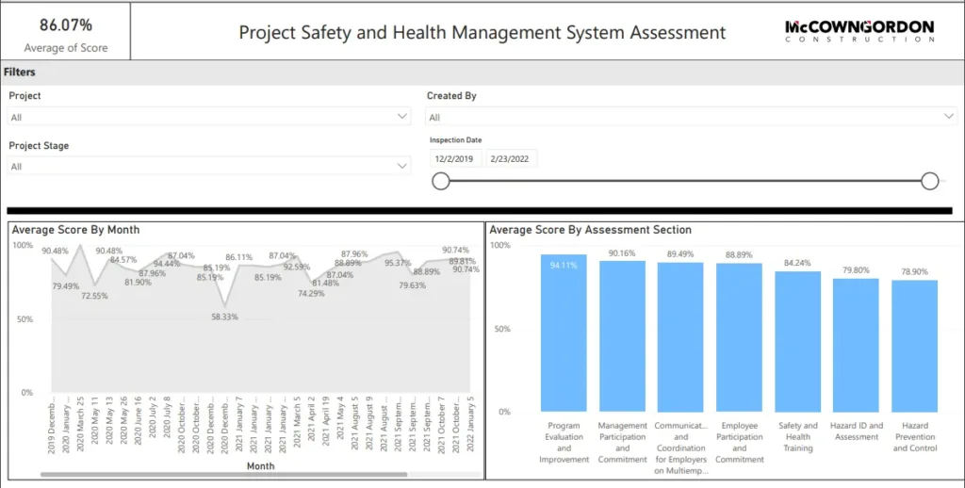The width and height of the screenshot is (965, 488).
Task: Click the 94.44% data label
Action: (167, 264)
